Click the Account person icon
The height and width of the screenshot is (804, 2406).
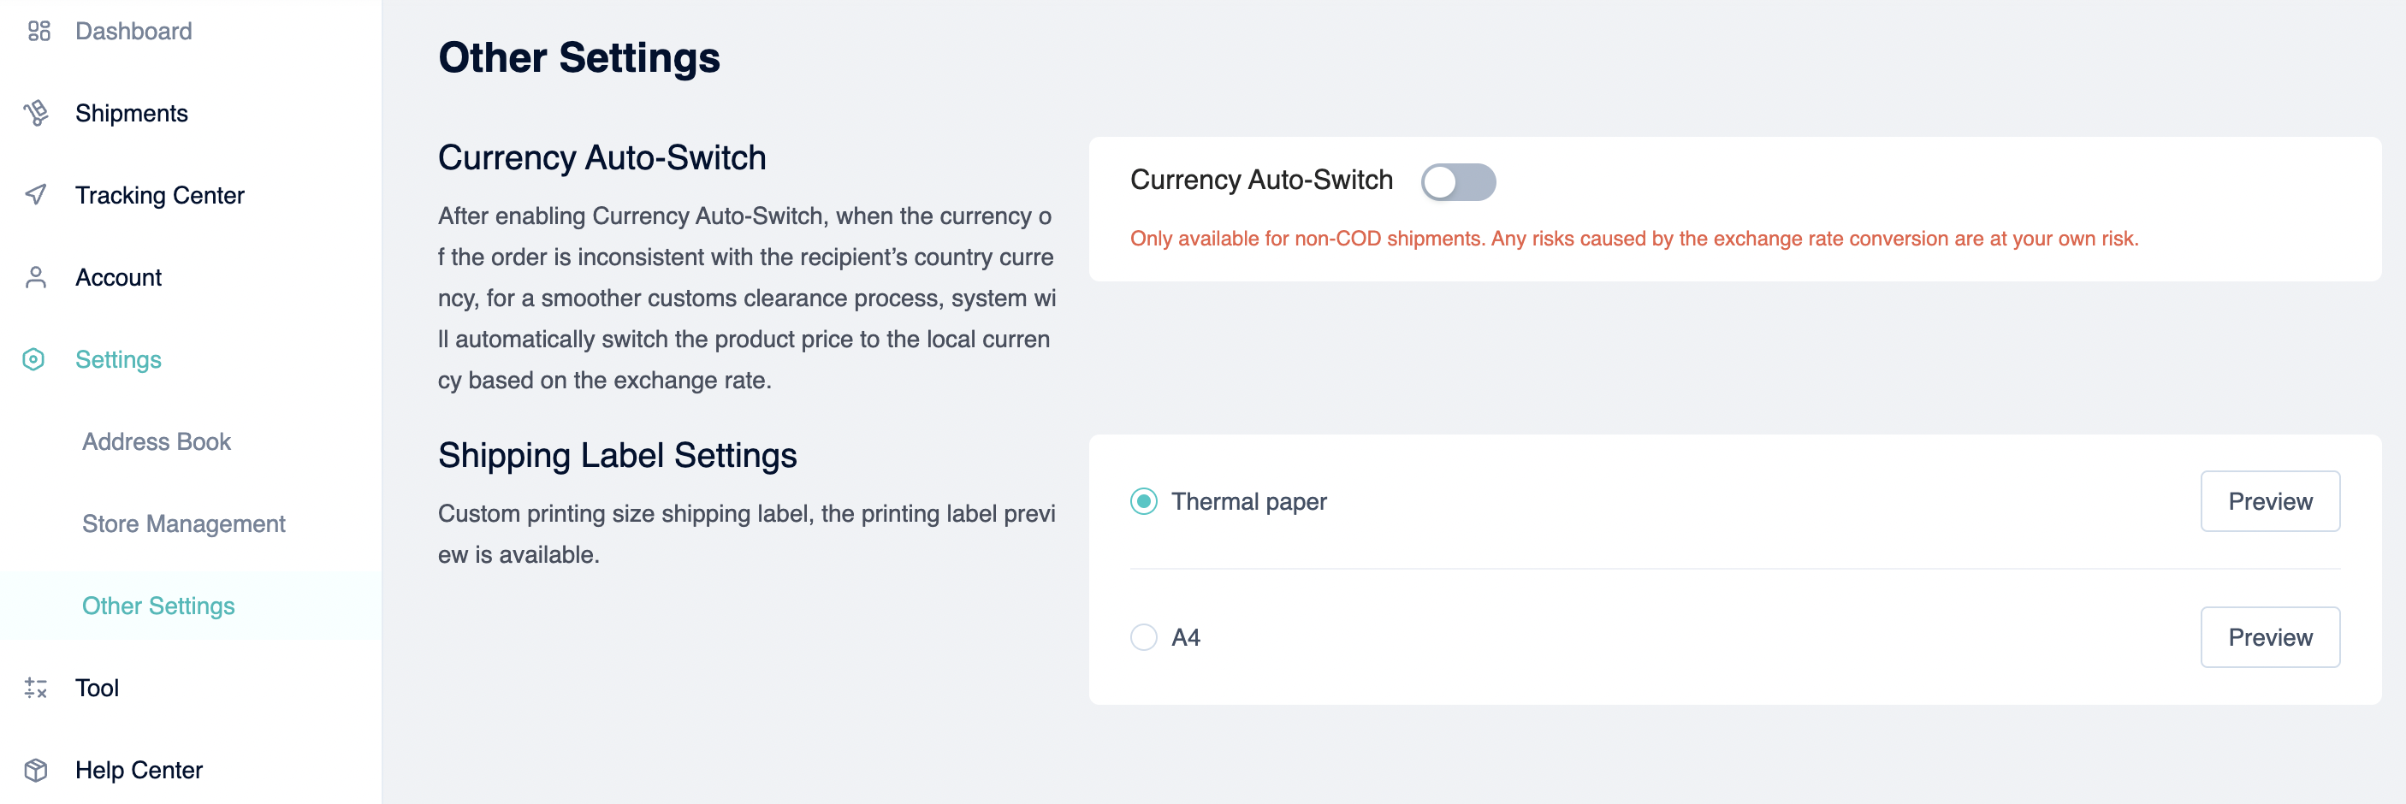pos(35,277)
